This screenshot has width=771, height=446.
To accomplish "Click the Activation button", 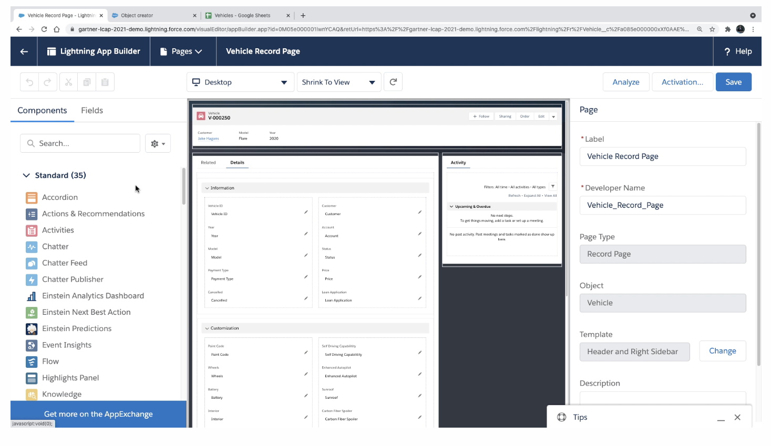I will [682, 82].
